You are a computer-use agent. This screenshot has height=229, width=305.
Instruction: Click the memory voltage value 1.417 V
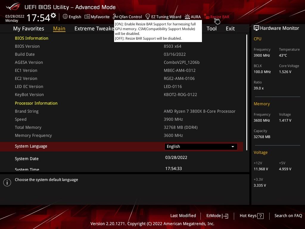(285, 120)
